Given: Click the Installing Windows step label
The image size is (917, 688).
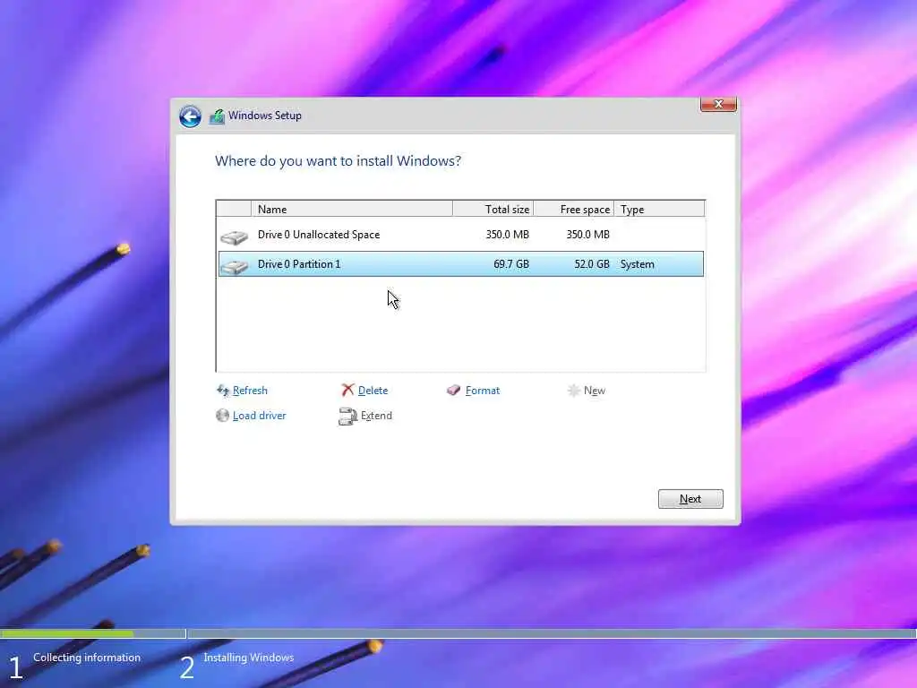Looking at the screenshot, I should [x=249, y=658].
